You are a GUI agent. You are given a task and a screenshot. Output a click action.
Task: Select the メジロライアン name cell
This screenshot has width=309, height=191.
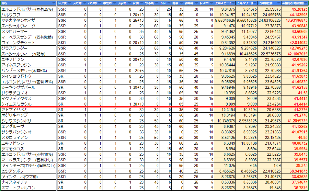click(x=29, y=138)
